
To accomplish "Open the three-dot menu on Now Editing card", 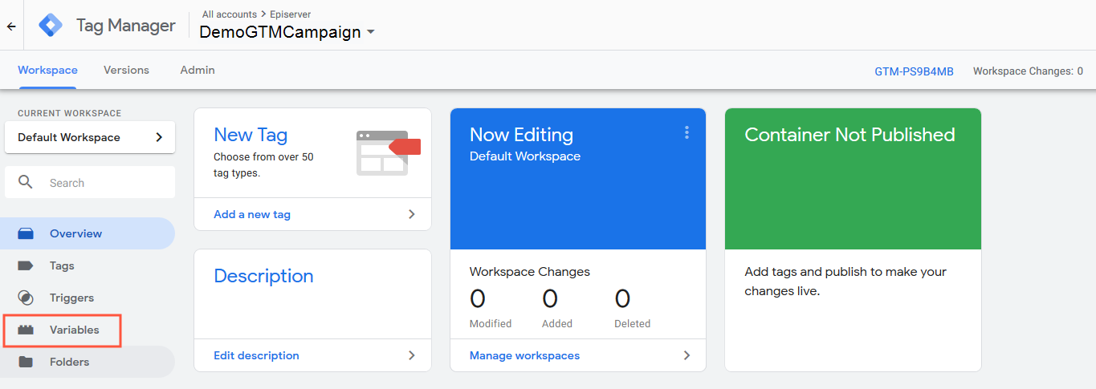I will (x=687, y=132).
